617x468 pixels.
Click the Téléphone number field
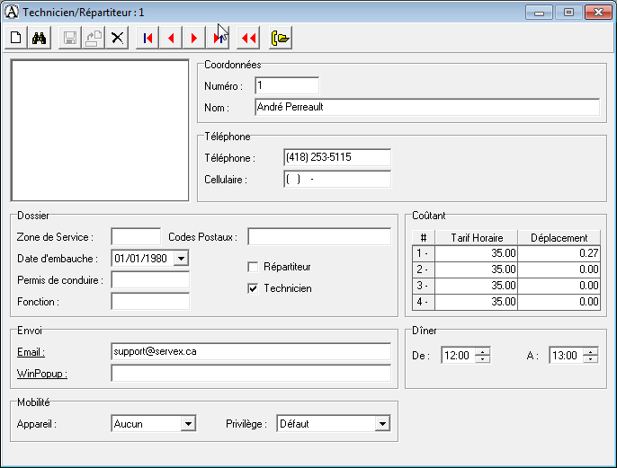click(x=337, y=157)
